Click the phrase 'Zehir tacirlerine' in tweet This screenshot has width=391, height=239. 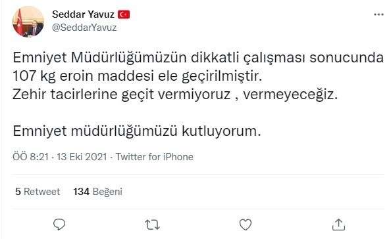[x=65, y=95]
